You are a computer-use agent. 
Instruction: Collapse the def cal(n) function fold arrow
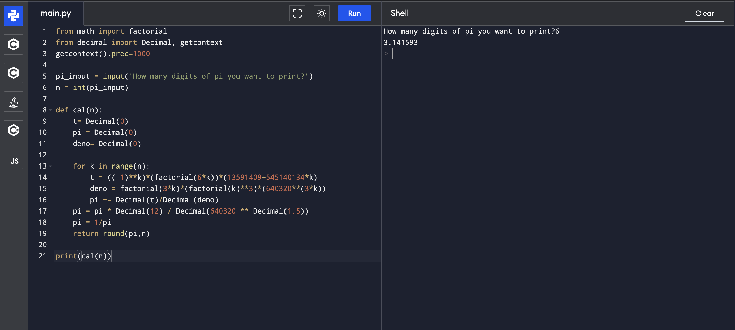tap(51, 110)
